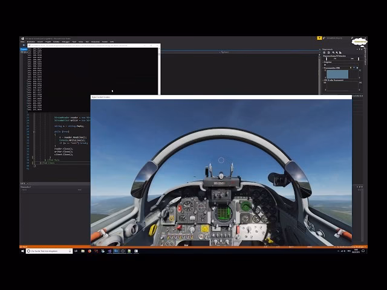Open the Debuggen menu
Image resolution: width=387 pixels, height=290 pixels.
[66, 42]
